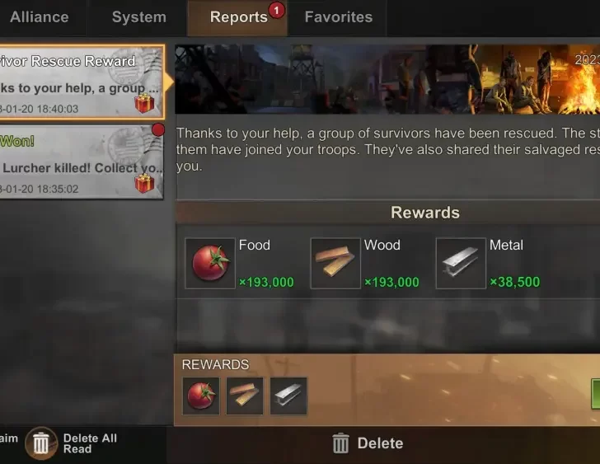
Task: Click the gift box on Survivor Rescue report
Action: pyautogui.click(x=144, y=103)
